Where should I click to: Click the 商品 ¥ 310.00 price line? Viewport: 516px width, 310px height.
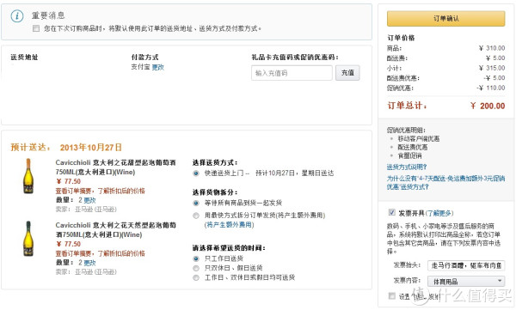pos(445,48)
